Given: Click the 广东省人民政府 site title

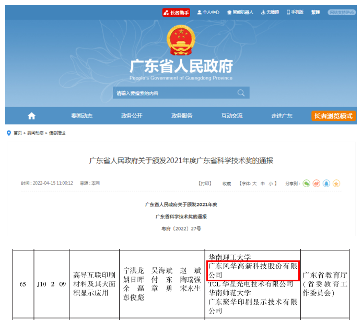Looking at the screenshot, I should tap(181, 66).
